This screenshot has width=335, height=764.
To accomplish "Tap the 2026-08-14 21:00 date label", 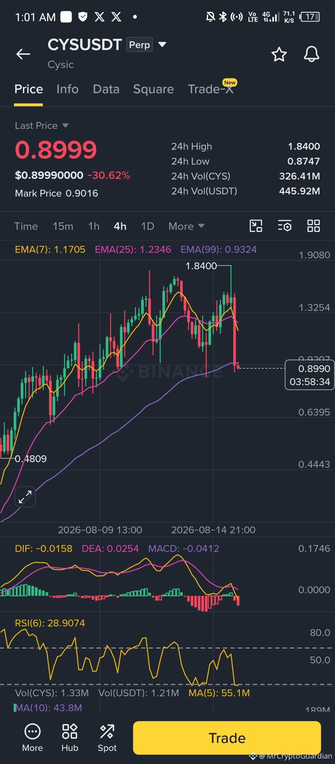I will tap(213, 530).
